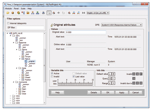This screenshot has width=152, height=111.
Task: Click the Query I info bit
Action: pyautogui.click(x=113, y=78)
